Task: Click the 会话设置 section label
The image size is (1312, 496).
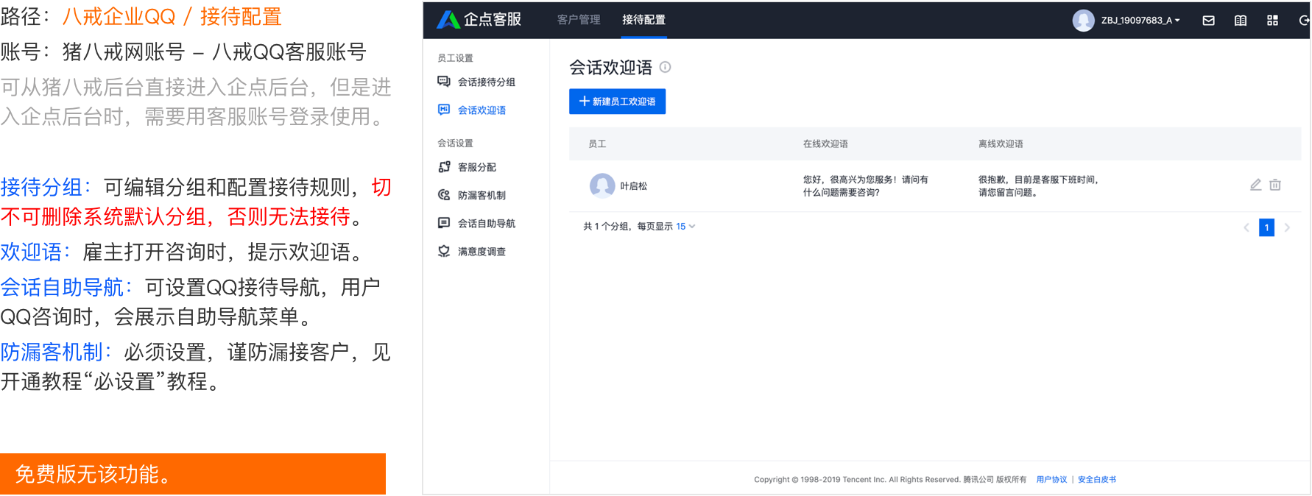Action: (455, 144)
